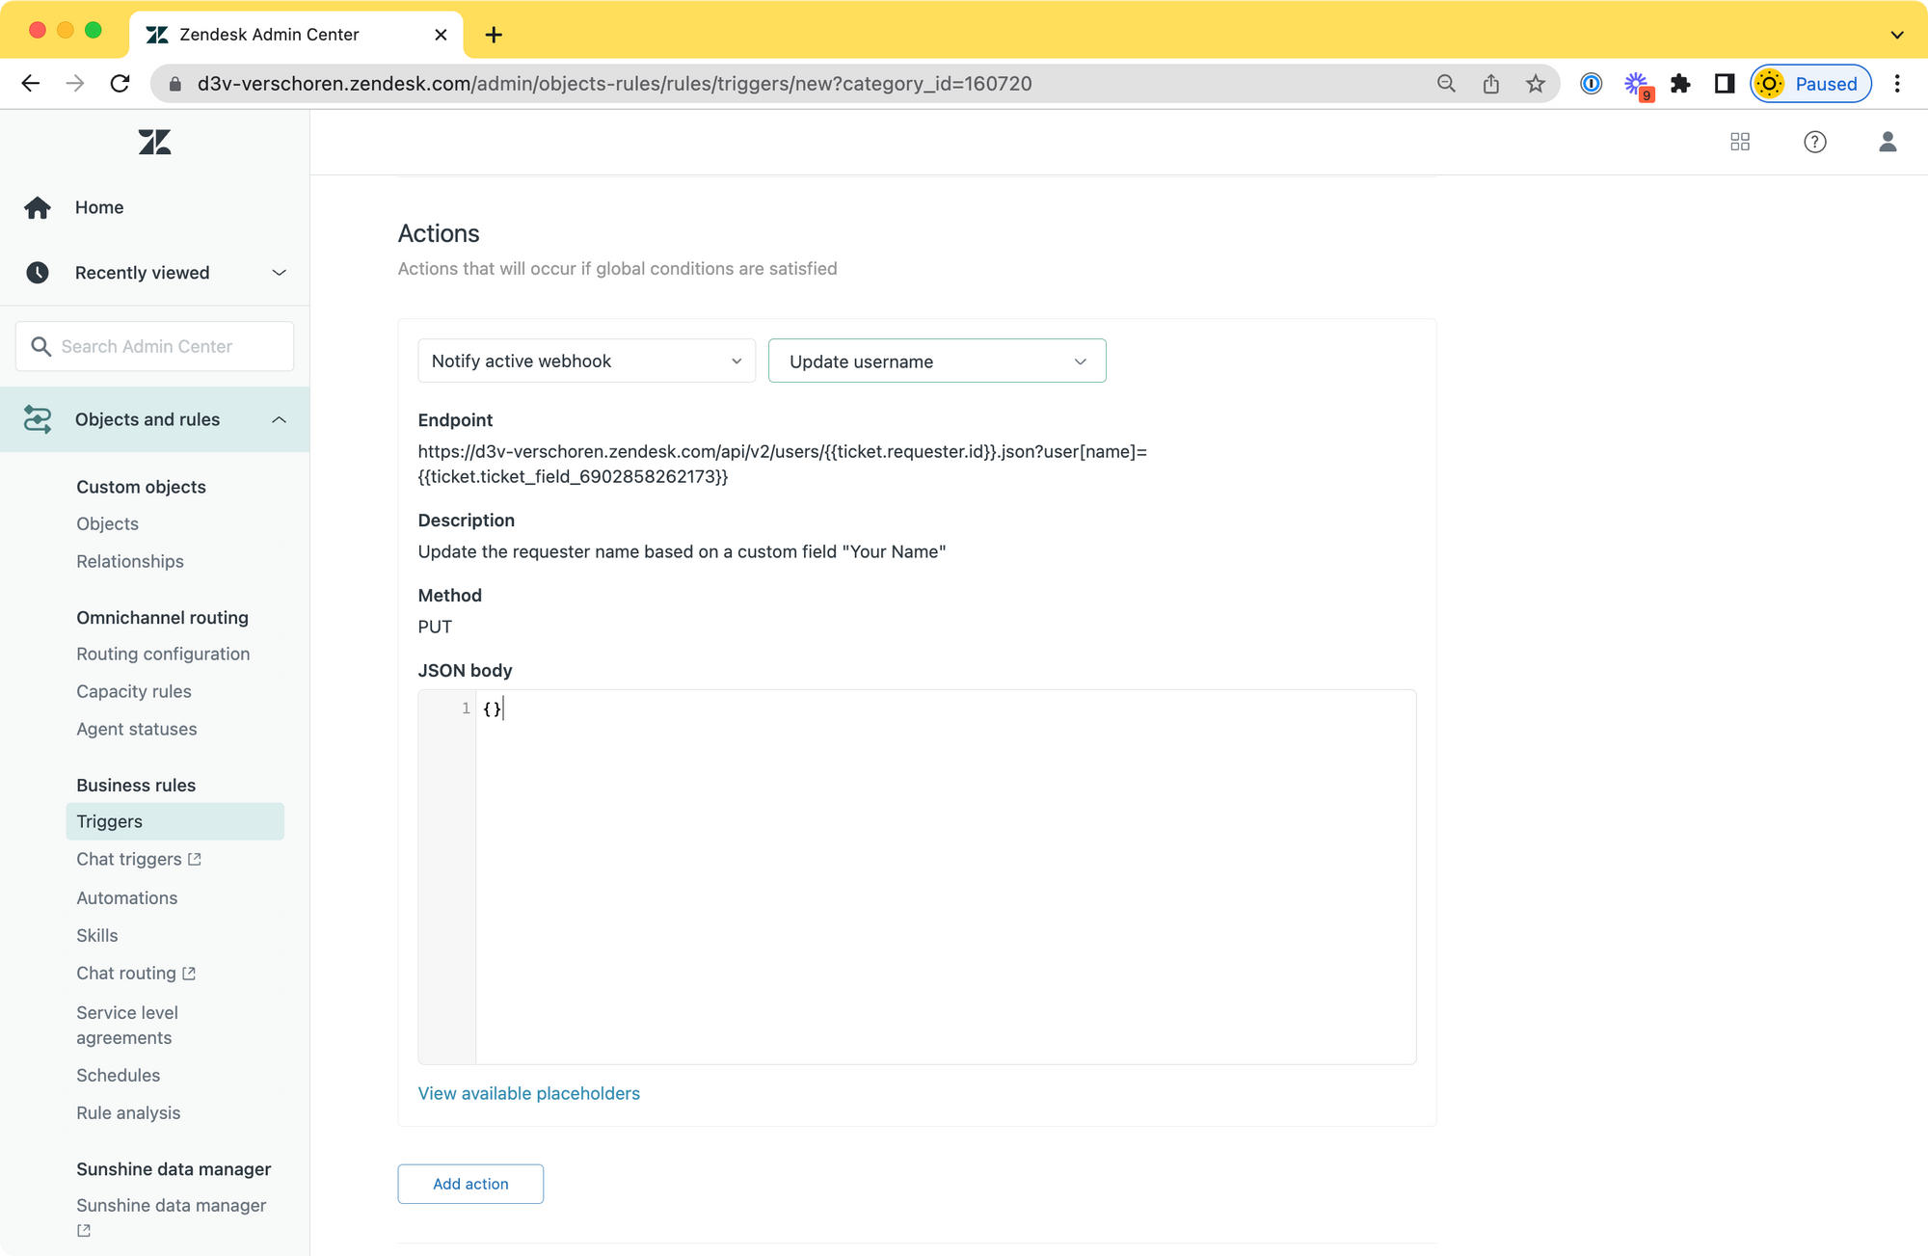Go to Automations in Business rules
Viewport: 1928px width, 1256px height.
coord(126,897)
